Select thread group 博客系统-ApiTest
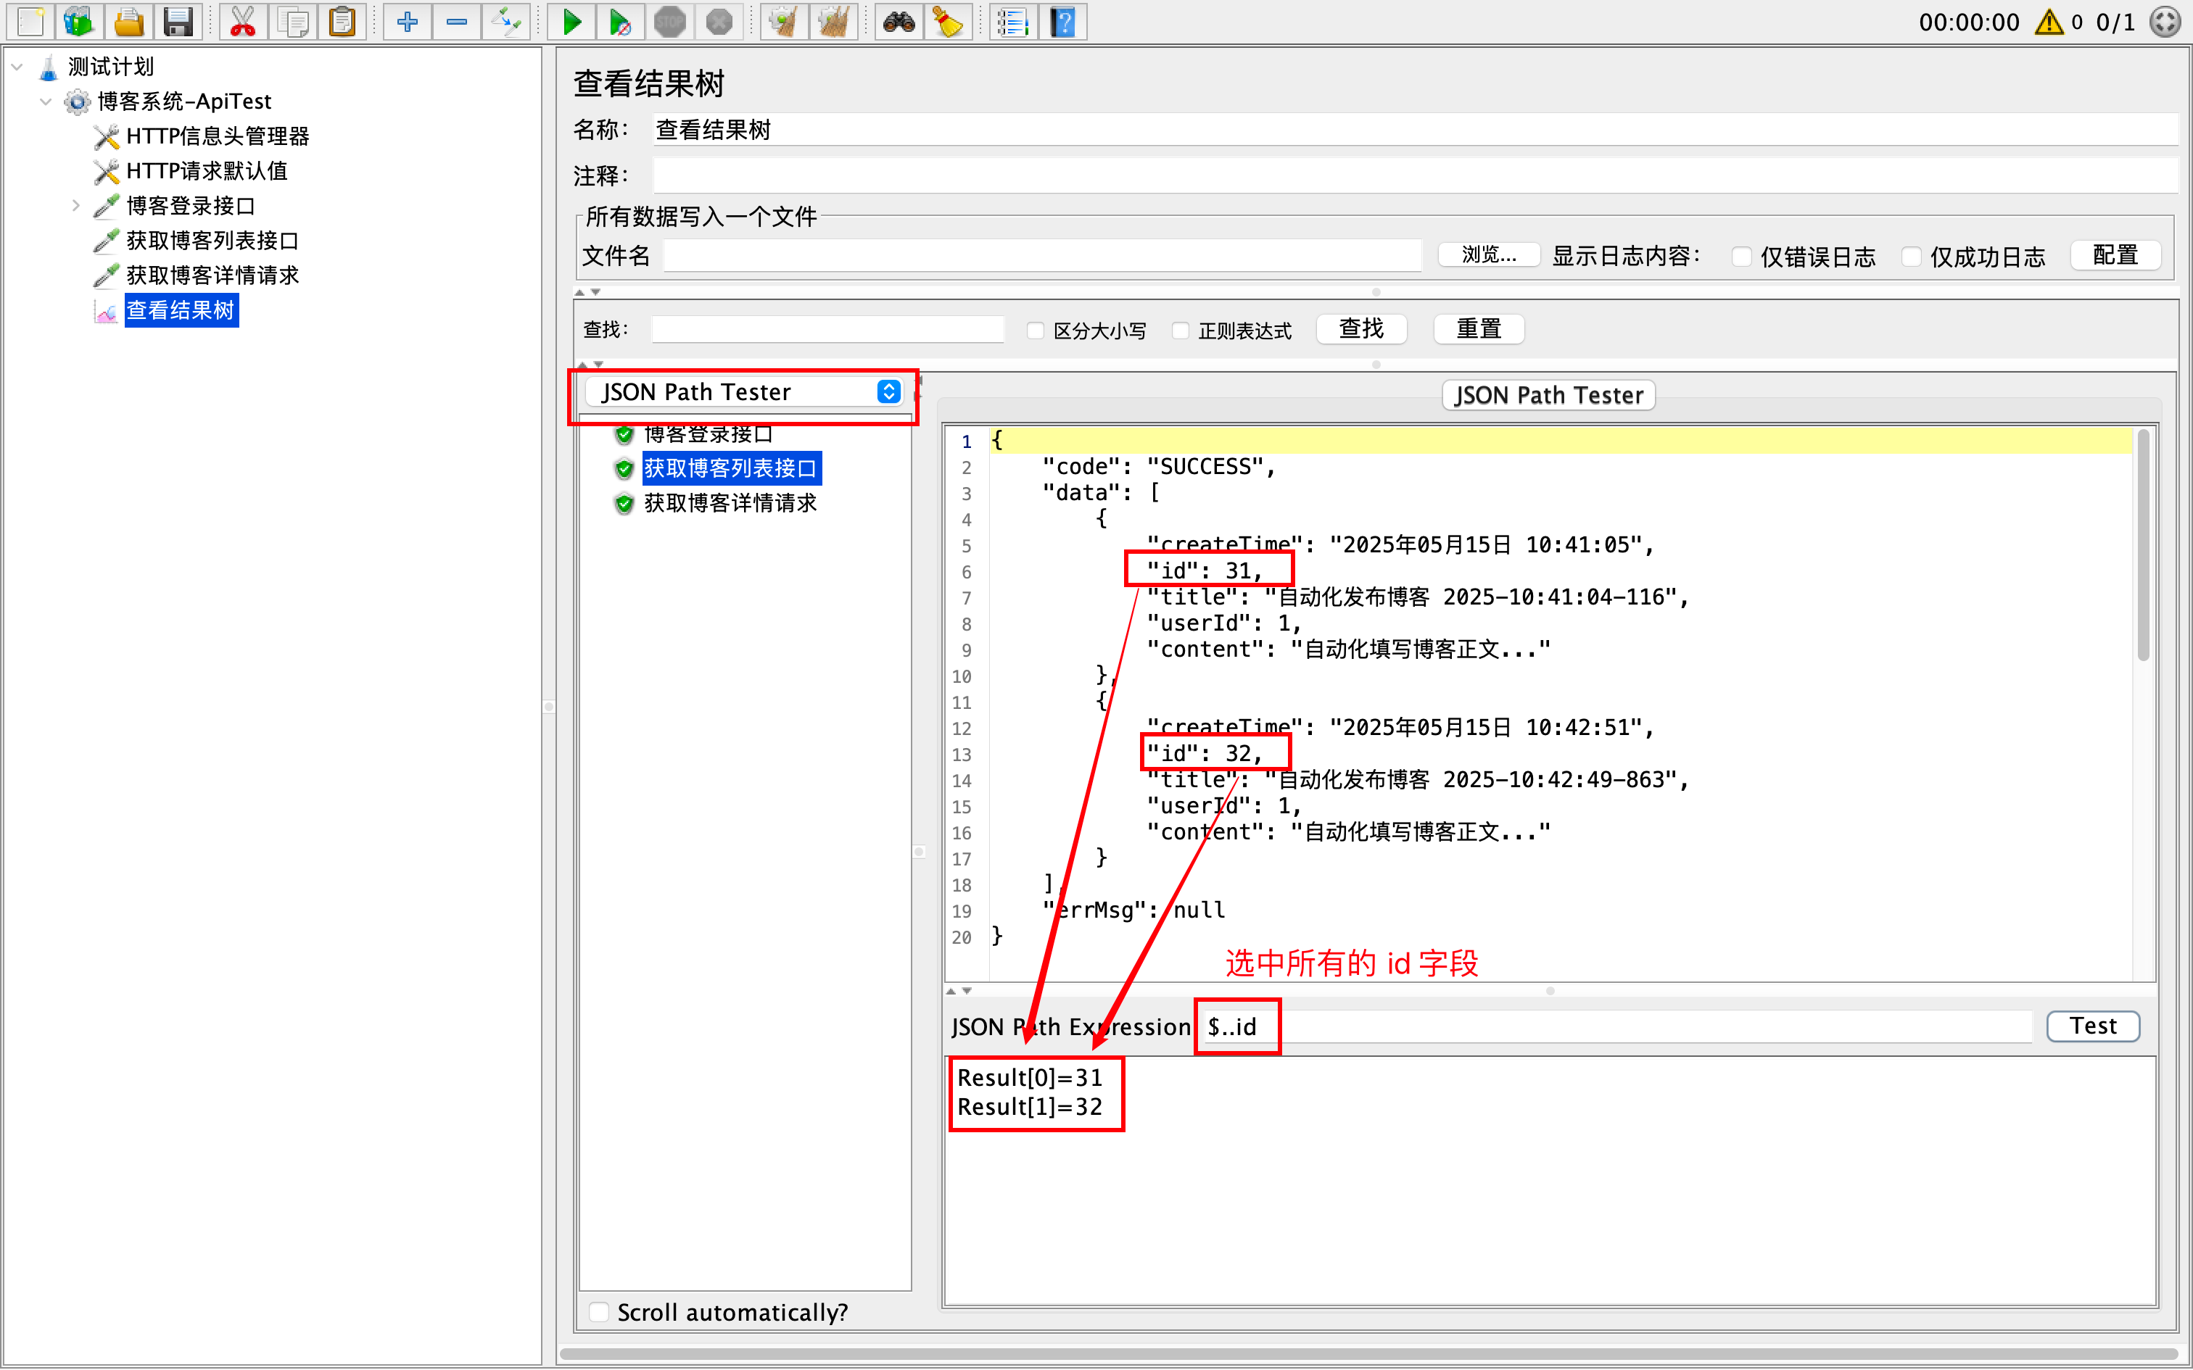The image size is (2193, 1370). coord(184,101)
